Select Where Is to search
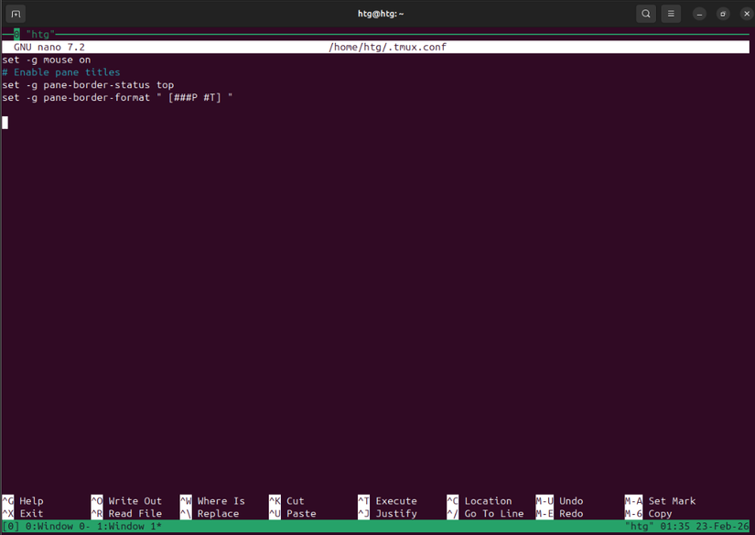Viewport: 755px width, 535px height. coord(212,500)
